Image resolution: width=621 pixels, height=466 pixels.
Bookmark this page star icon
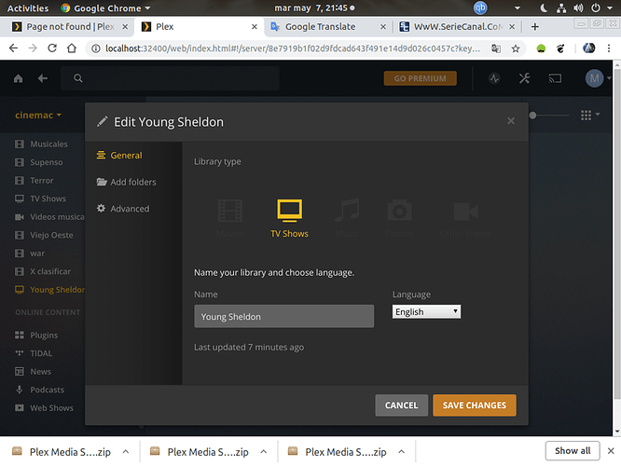pyautogui.click(x=516, y=48)
